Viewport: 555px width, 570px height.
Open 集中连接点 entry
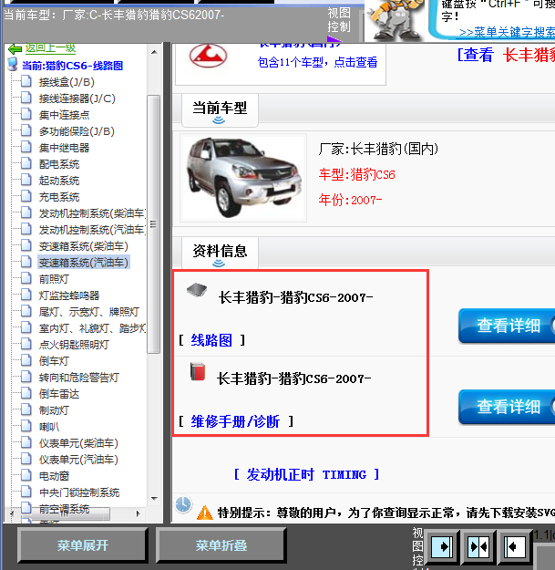(x=65, y=115)
